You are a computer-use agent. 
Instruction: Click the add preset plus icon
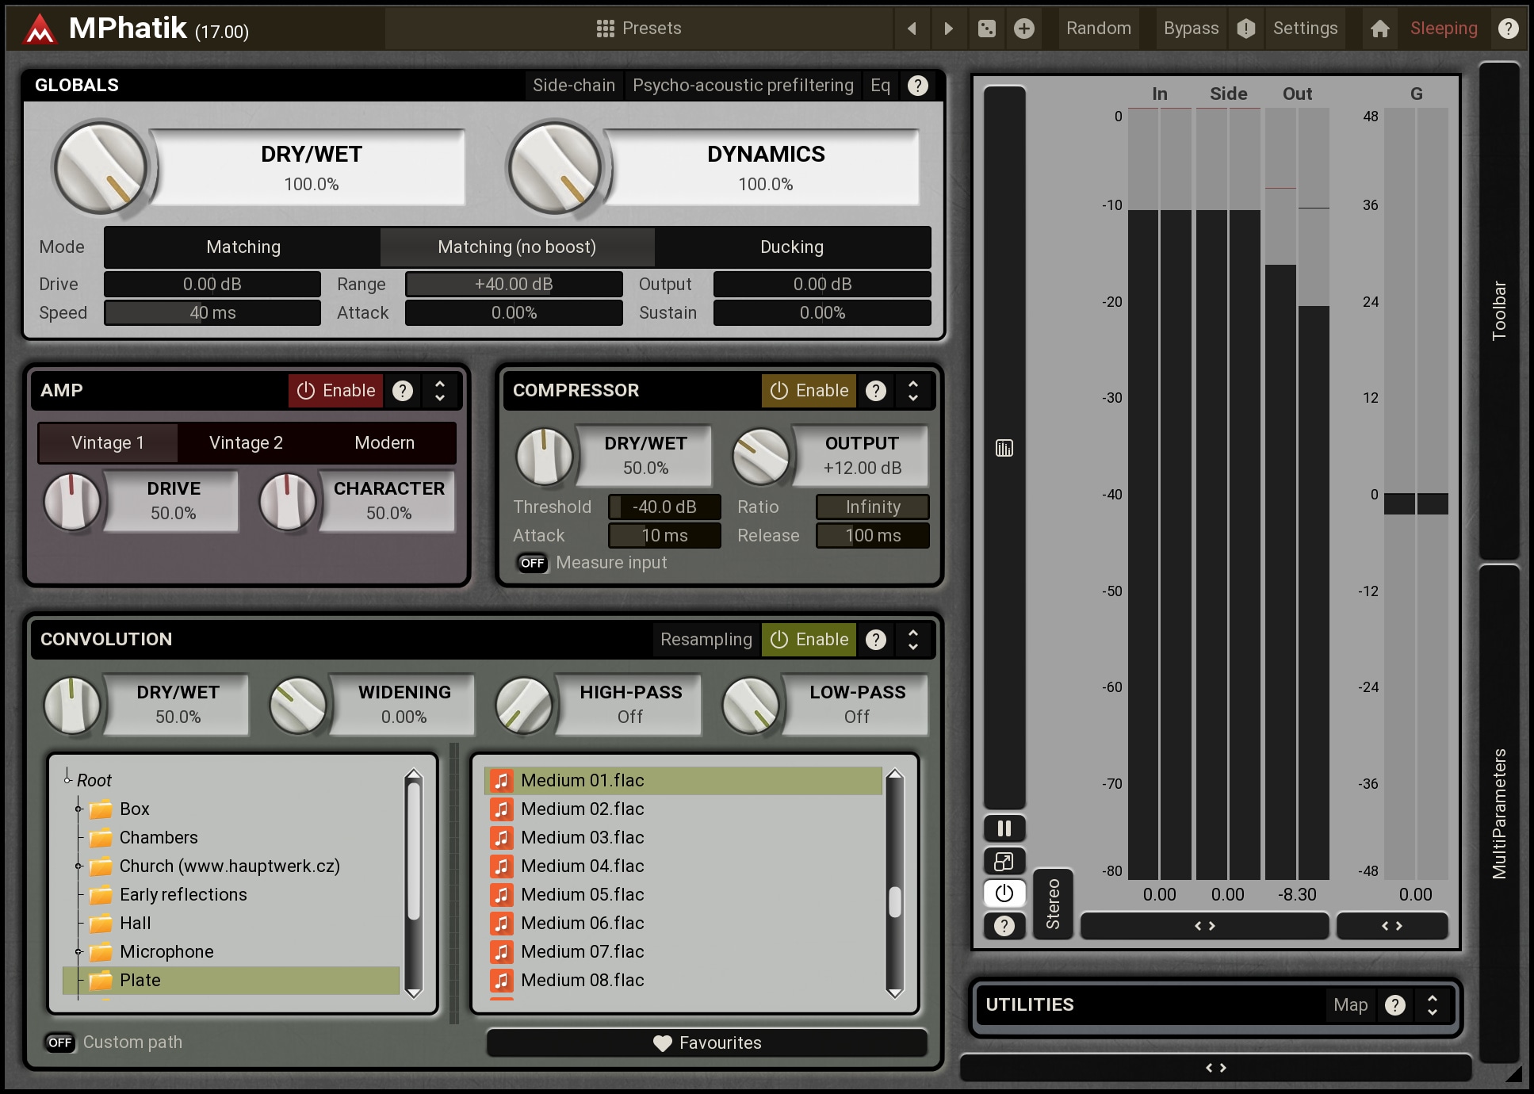pos(1024,29)
